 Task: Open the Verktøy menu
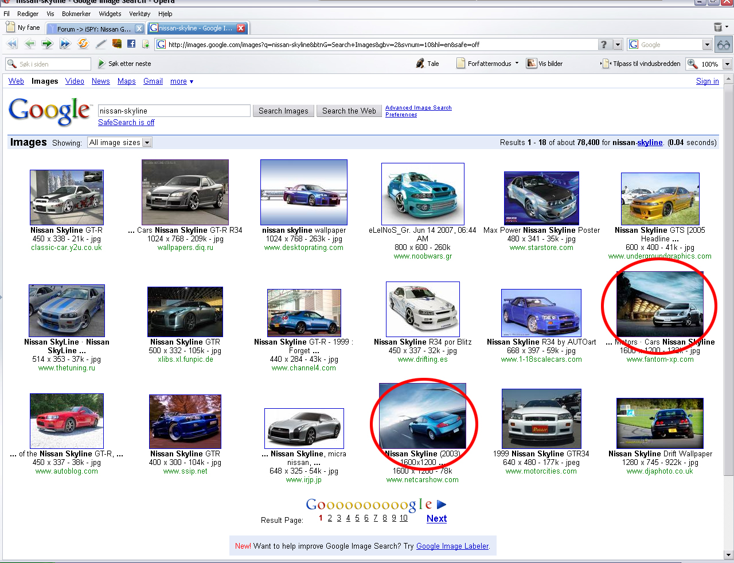tap(140, 14)
